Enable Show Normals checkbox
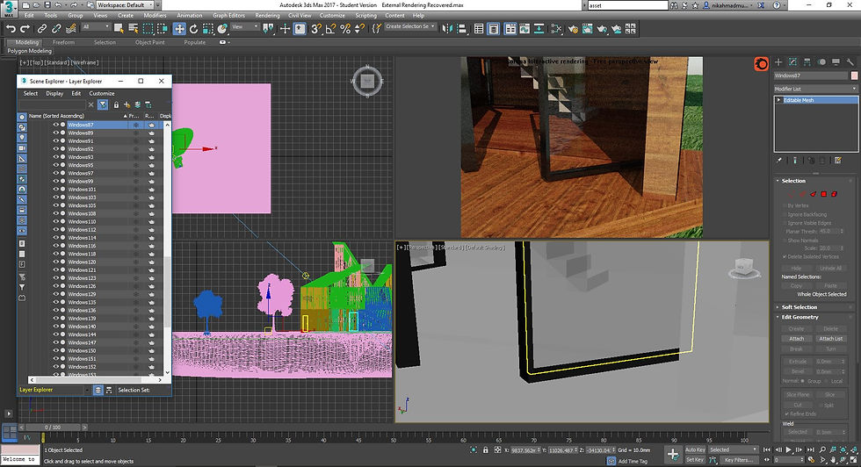 [784, 241]
